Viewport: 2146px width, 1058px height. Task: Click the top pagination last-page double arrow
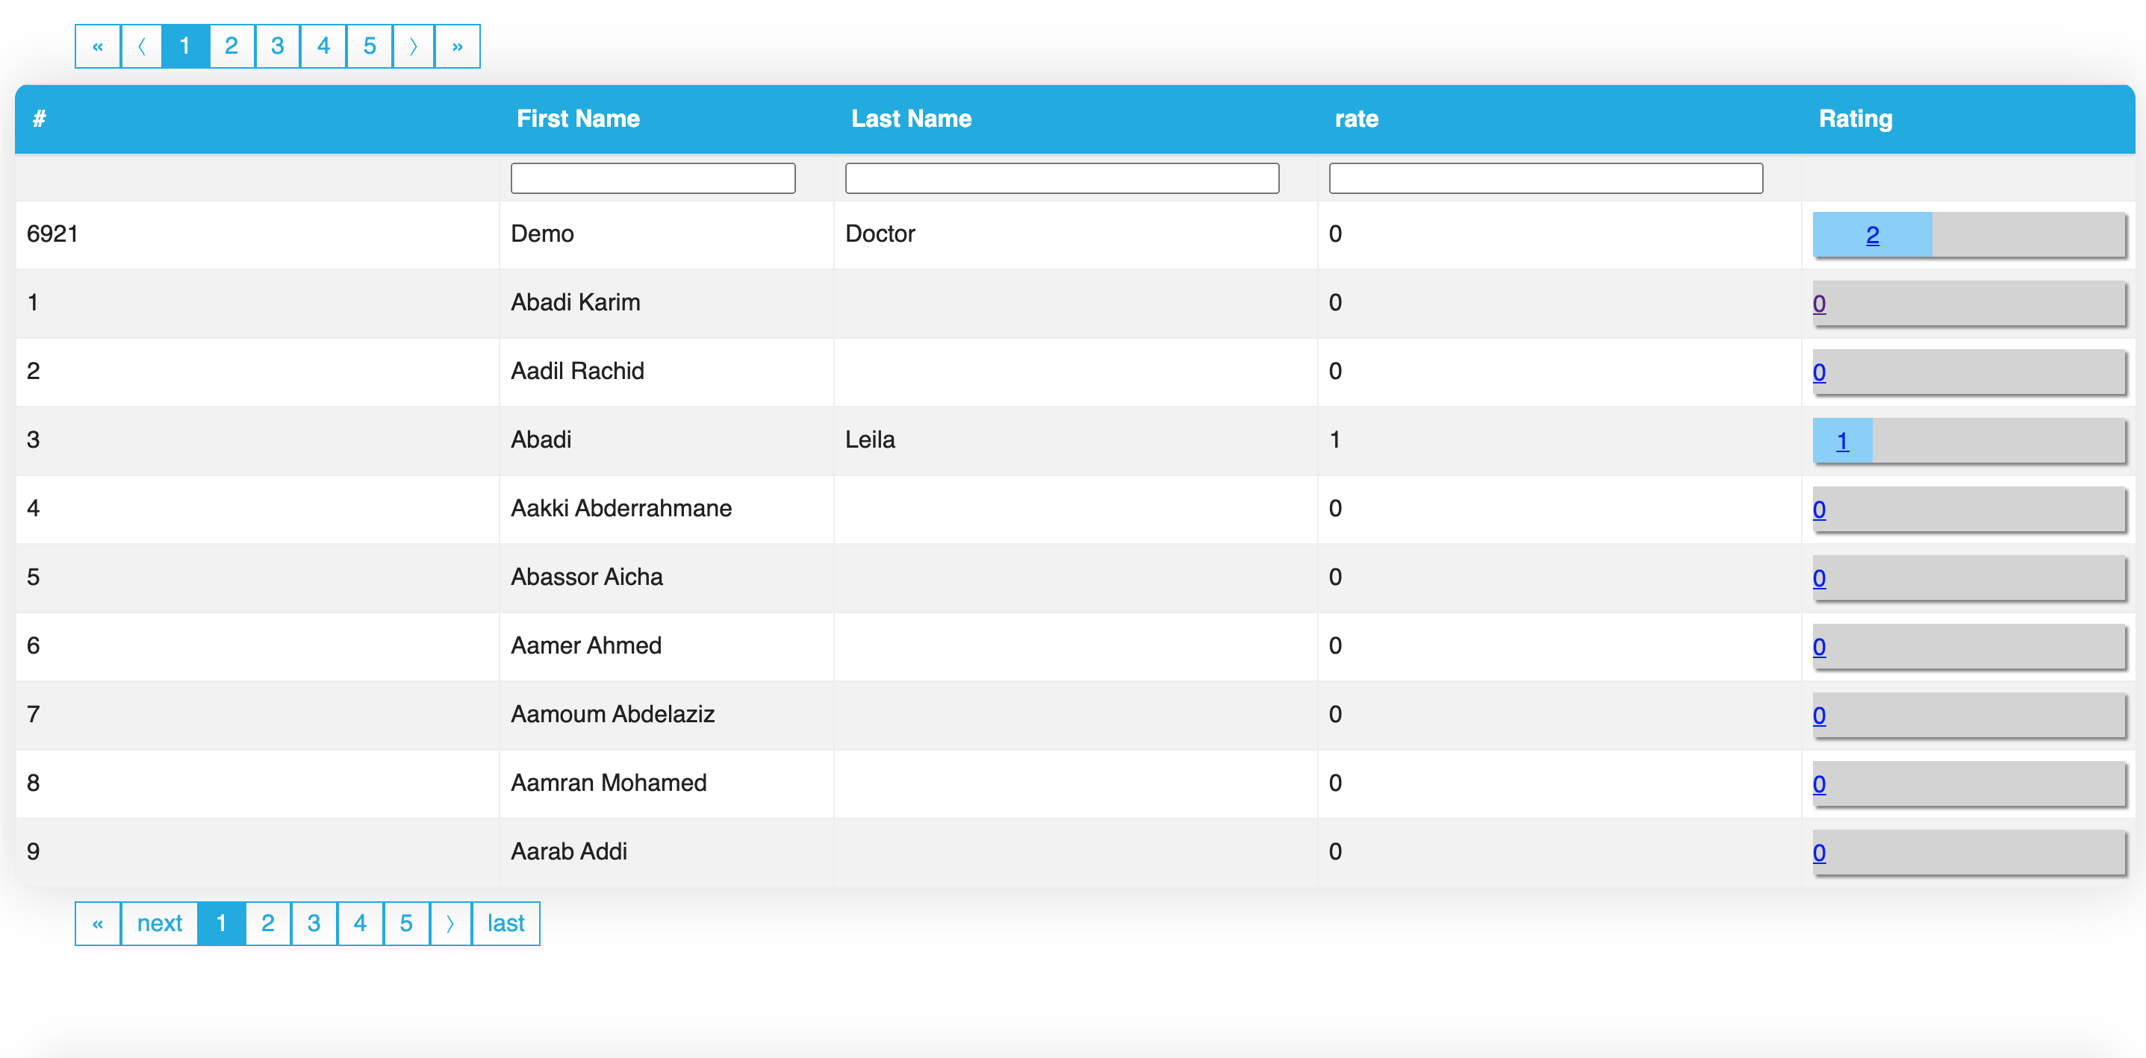click(x=458, y=46)
